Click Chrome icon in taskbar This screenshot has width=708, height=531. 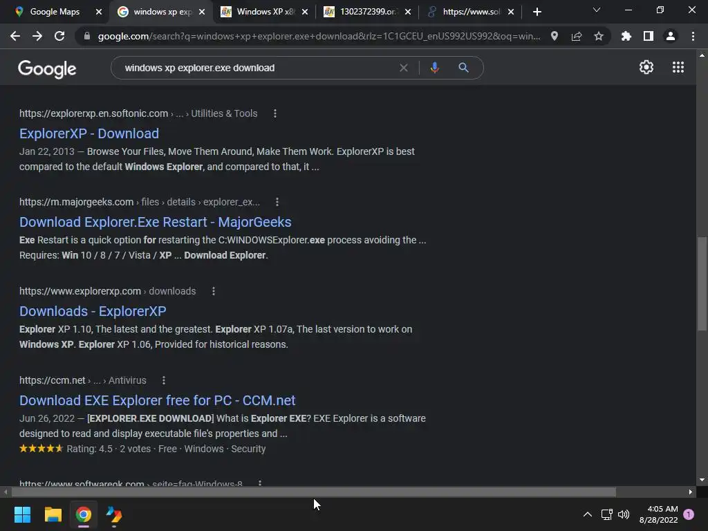point(84,514)
